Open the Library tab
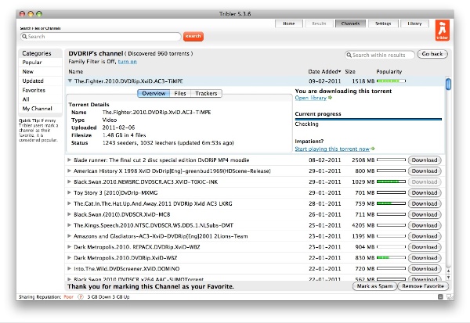Screen dimensions: 470x323 [x=415, y=23]
